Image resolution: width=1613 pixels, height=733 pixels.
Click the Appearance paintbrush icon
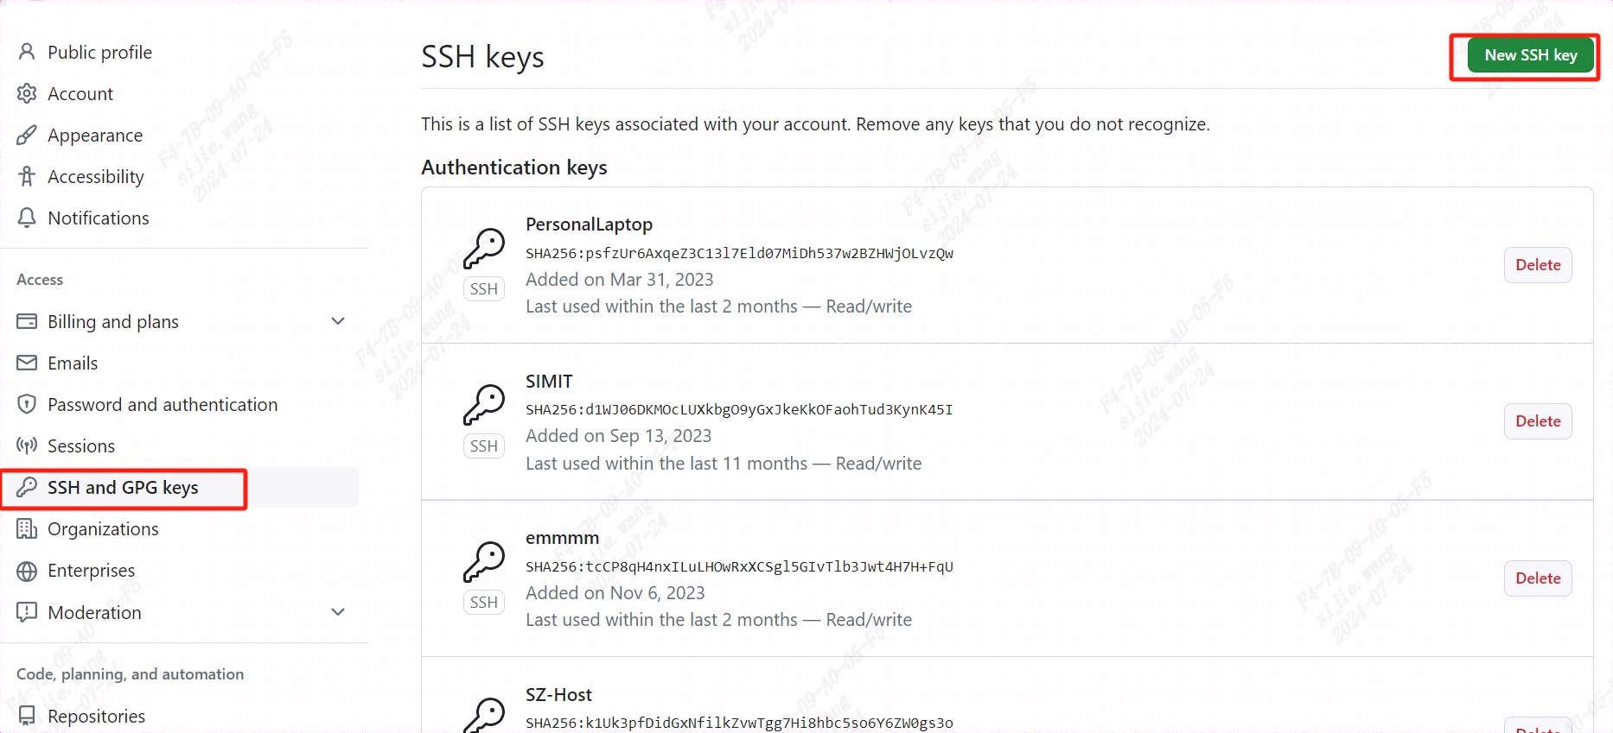click(x=27, y=136)
